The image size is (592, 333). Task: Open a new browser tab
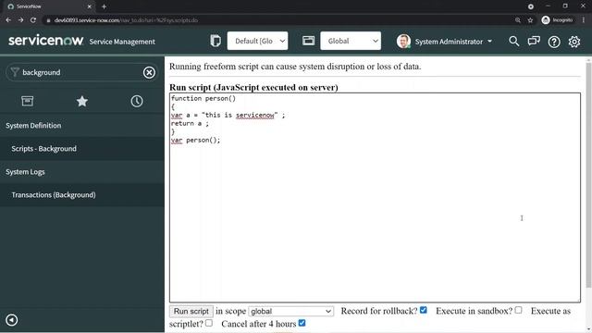tap(104, 6)
